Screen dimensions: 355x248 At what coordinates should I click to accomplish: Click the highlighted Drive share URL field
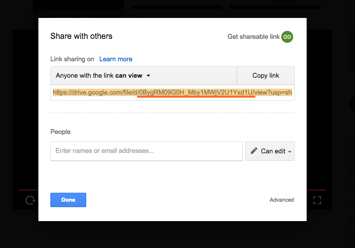click(x=172, y=93)
